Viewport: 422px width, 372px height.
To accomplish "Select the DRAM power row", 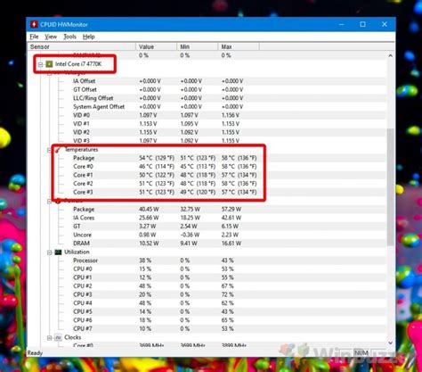I will 207,244.
